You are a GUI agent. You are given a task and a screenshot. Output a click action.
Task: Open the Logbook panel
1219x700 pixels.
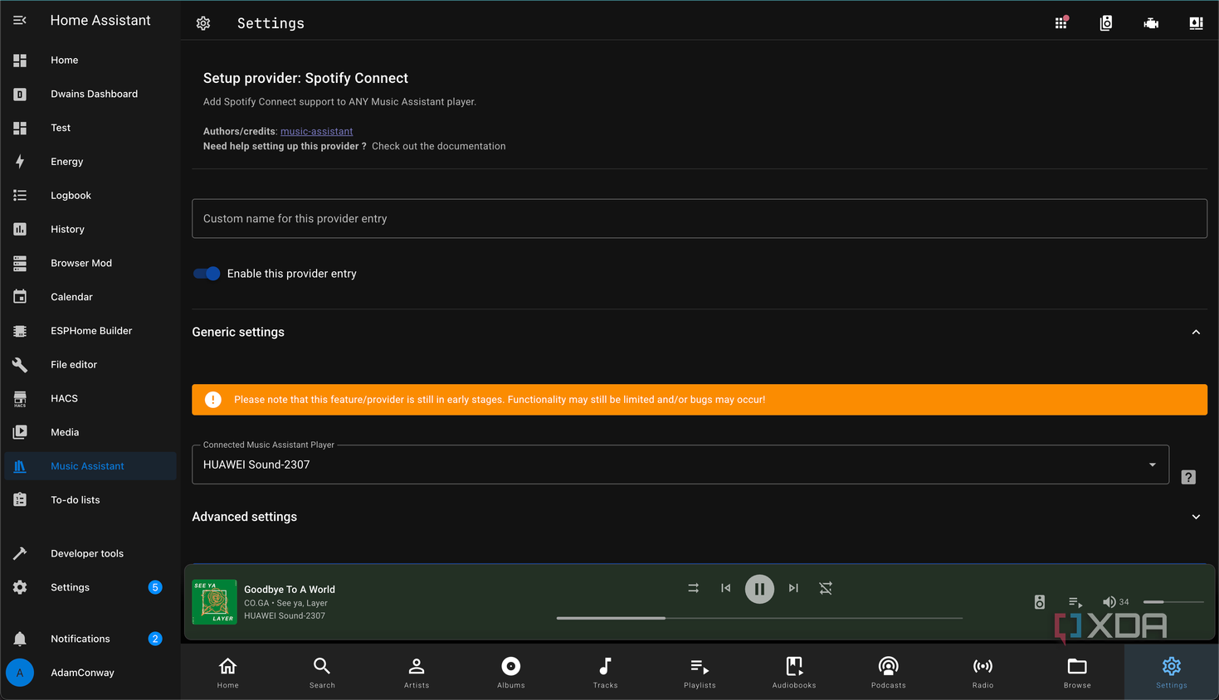[90, 196]
